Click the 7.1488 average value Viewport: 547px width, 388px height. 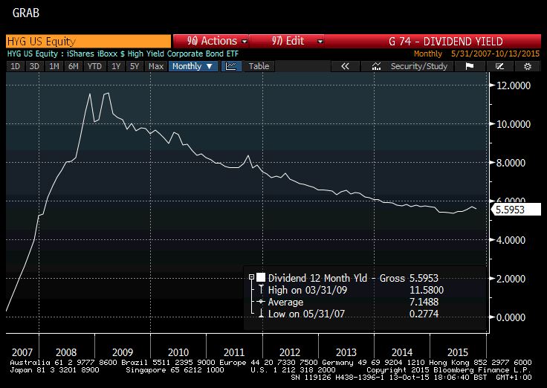point(424,302)
